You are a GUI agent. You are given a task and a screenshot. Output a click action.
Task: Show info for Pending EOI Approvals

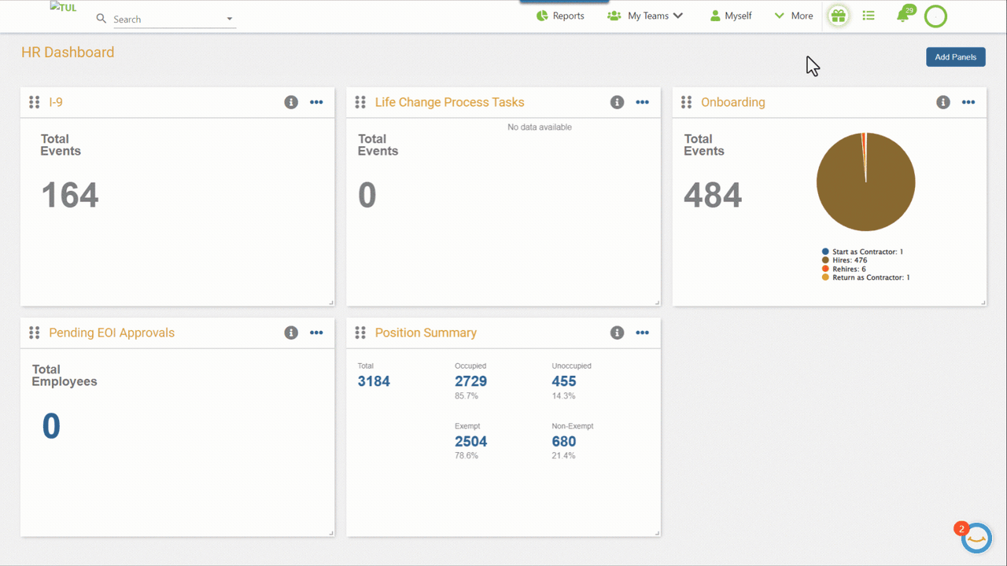[291, 333]
